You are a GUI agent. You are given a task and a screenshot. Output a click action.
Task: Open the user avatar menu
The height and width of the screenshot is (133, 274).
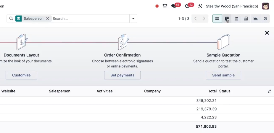266,6
